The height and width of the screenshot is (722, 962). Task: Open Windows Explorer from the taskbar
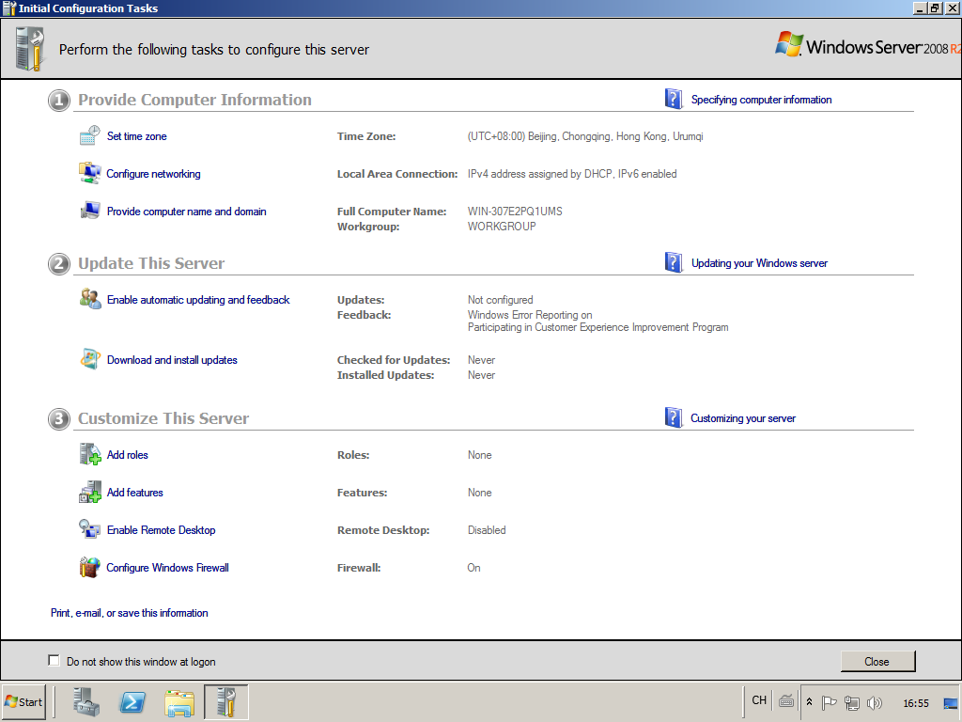click(179, 702)
